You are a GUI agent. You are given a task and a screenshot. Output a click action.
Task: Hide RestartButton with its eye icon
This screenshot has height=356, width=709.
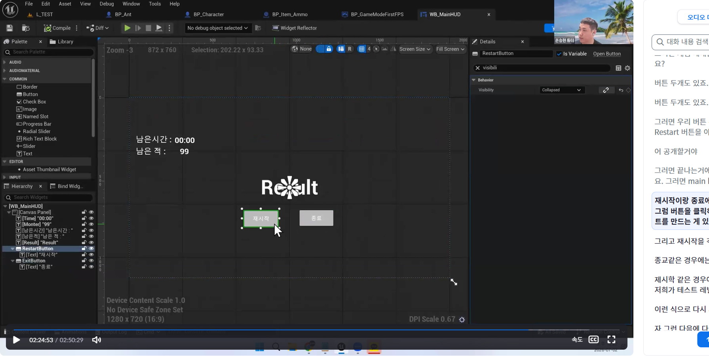91,249
